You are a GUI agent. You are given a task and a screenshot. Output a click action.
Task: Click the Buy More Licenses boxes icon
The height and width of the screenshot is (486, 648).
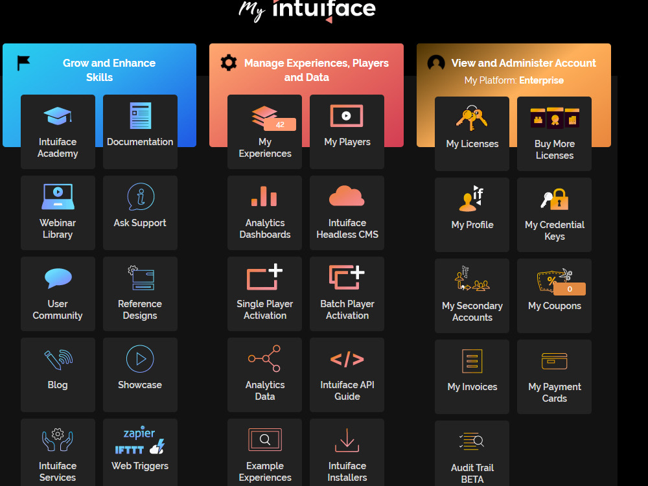click(x=555, y=118)
